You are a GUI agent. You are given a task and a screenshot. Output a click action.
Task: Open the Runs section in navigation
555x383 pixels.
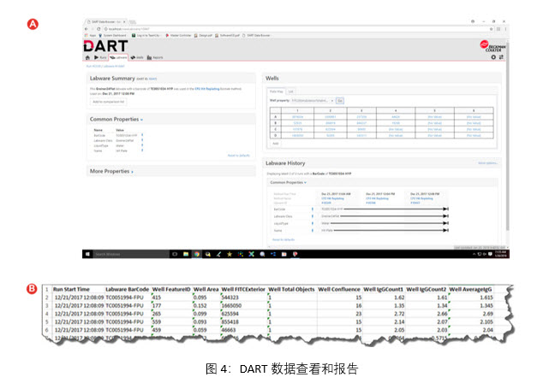click(x=100, y=57)
